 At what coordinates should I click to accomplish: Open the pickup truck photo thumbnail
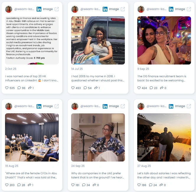(98, 40)
